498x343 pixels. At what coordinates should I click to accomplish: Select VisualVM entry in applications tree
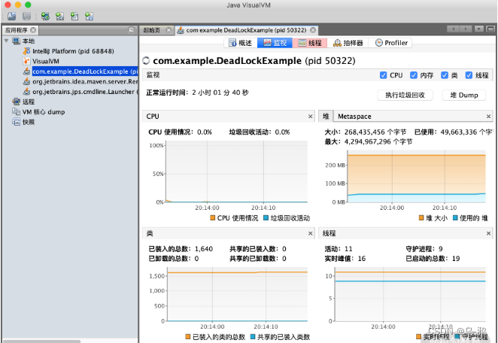click(x=46, y=61)
